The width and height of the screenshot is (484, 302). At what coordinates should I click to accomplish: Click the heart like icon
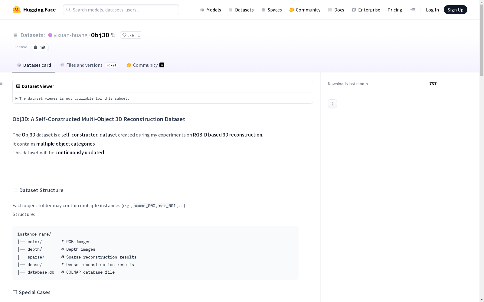pos(124,35)
